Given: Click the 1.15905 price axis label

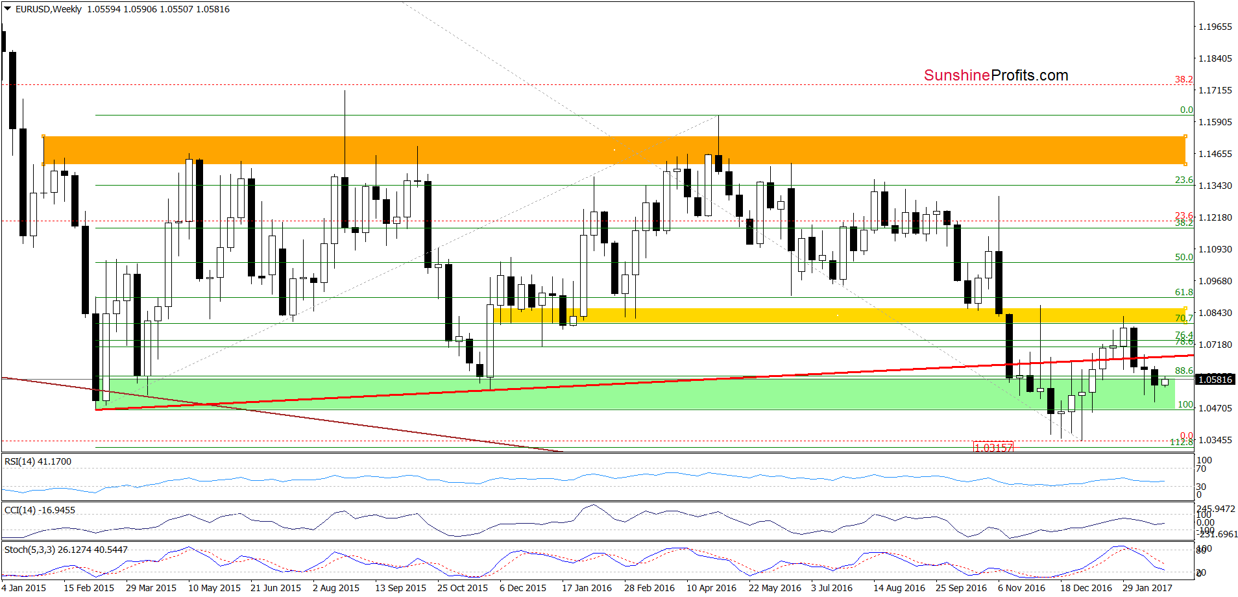Looking at the screenshot, I should click(1215, 122).
